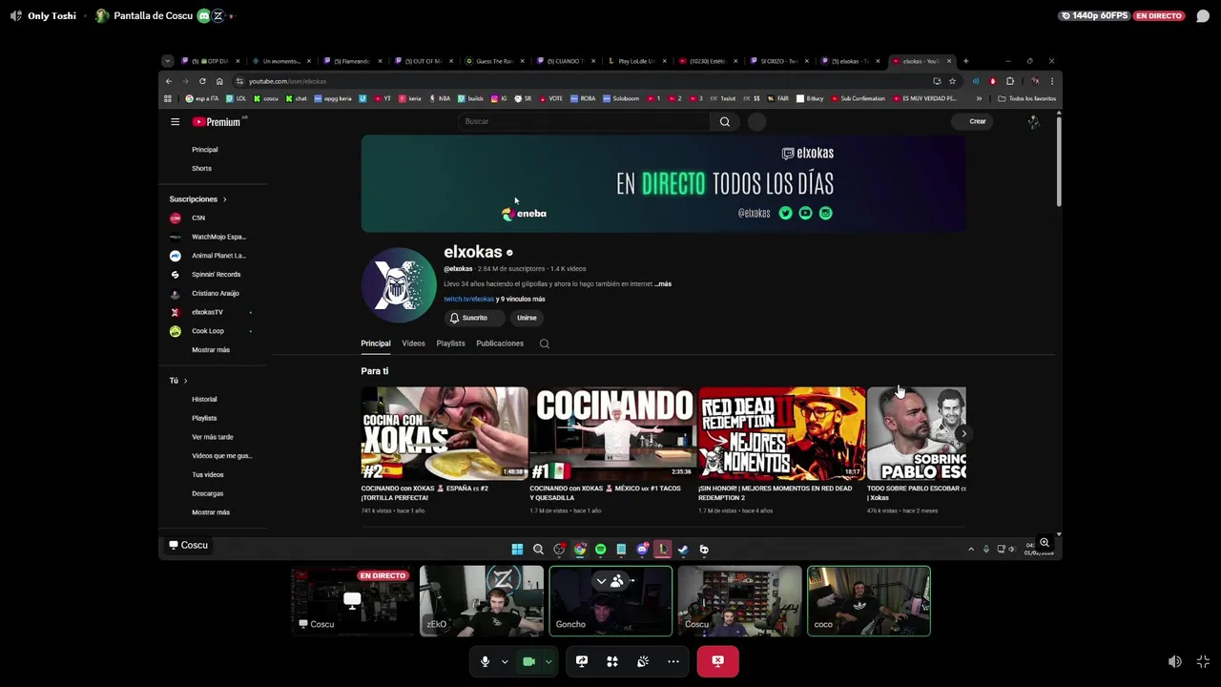
Task: Open microphone options chevron
Action: click(505, 661)
